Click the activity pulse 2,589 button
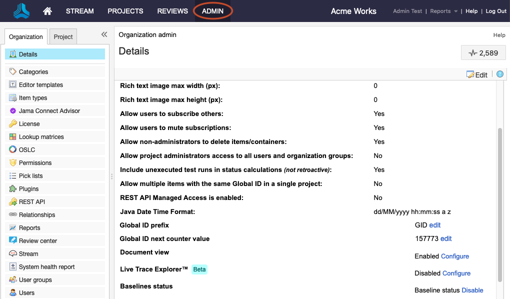510x299 pixels. [x=483, y=53]
